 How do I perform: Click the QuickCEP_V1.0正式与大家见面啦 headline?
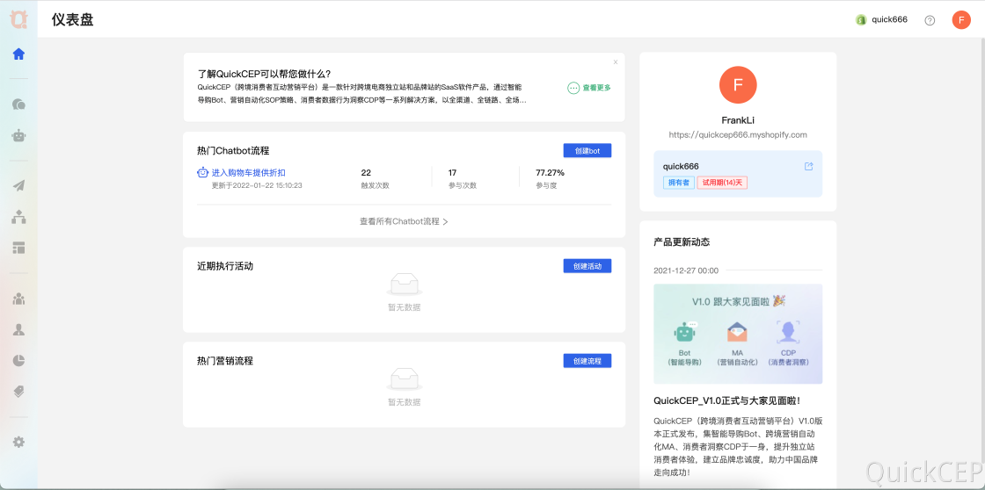pos(726,400)
